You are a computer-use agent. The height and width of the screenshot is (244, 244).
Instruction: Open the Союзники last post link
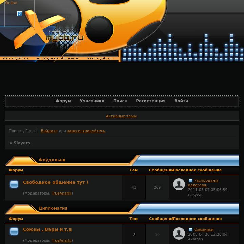[204, 229]
